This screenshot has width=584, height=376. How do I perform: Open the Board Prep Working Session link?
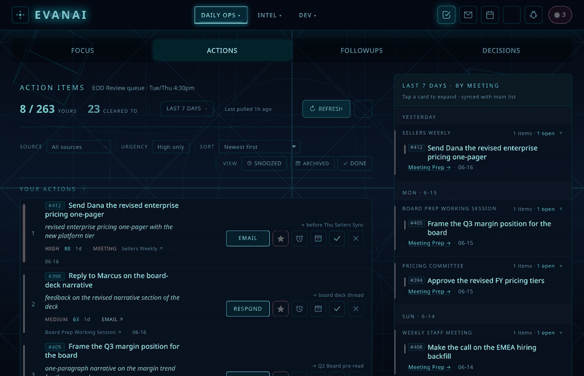[82, 332]
